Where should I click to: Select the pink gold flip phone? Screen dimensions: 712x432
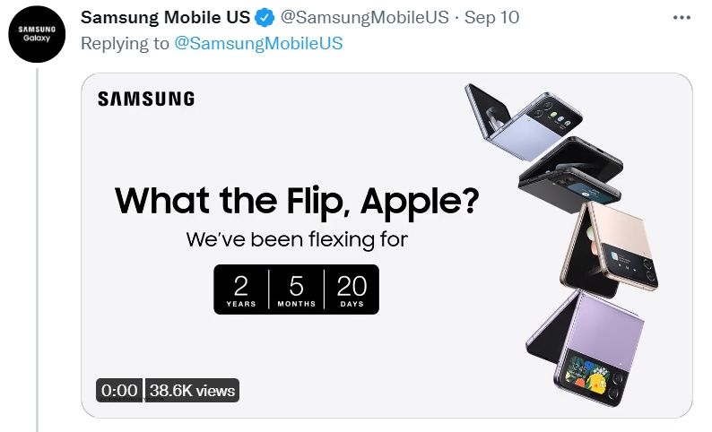[x=614, y=248]
